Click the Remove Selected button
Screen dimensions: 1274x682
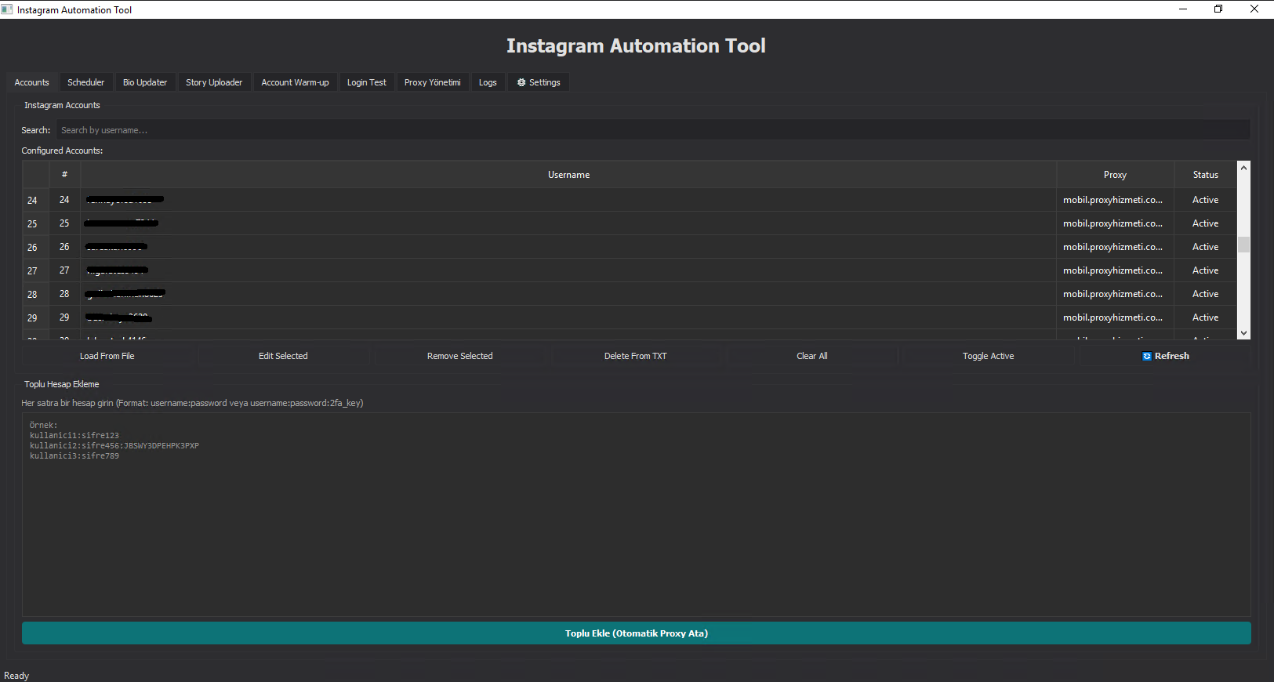(x=460, y=356)
